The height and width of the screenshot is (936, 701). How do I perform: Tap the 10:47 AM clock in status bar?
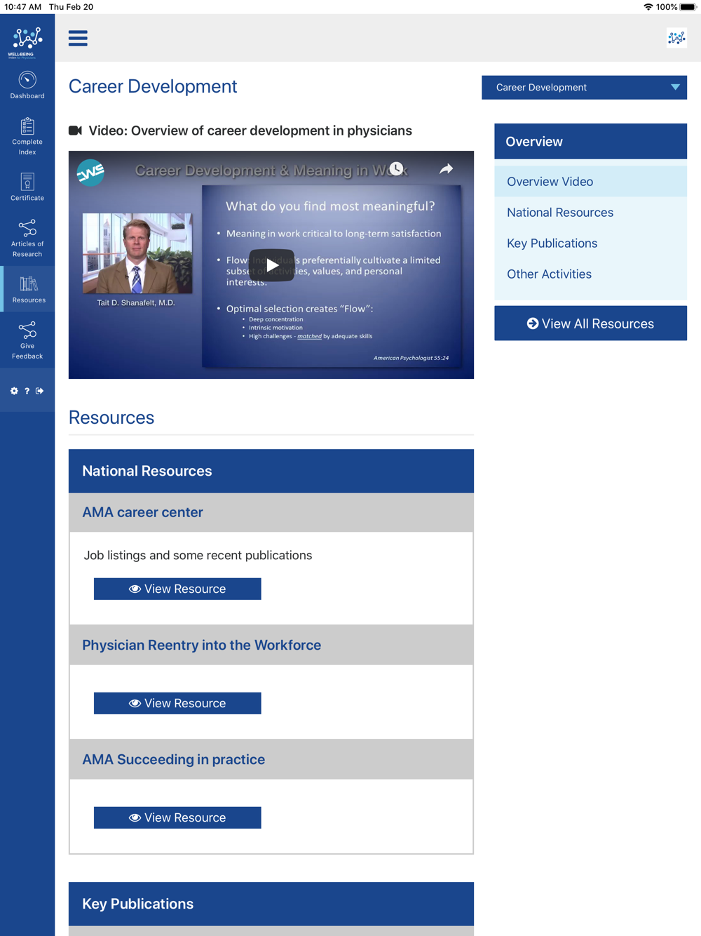[23, 7]
